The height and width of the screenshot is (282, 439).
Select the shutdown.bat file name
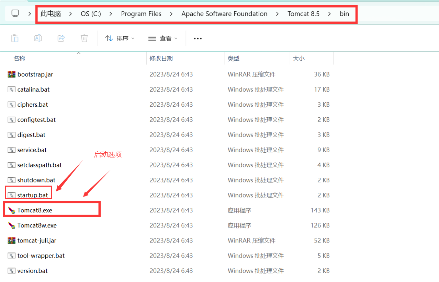[36, 180]
